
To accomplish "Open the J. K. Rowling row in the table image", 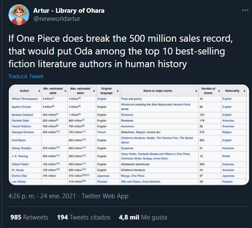I will click(x=129, y=156).
